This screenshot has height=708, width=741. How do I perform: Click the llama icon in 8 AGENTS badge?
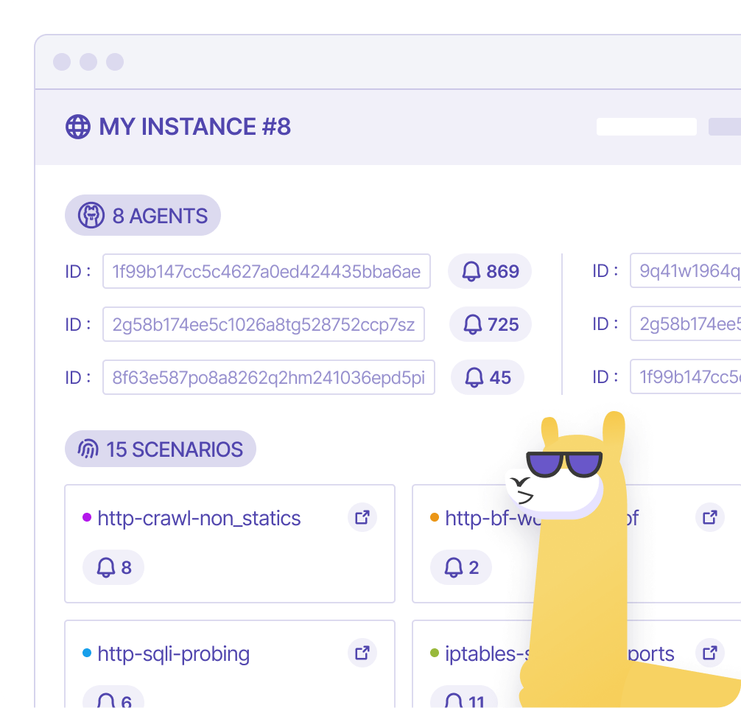point(91,216)
